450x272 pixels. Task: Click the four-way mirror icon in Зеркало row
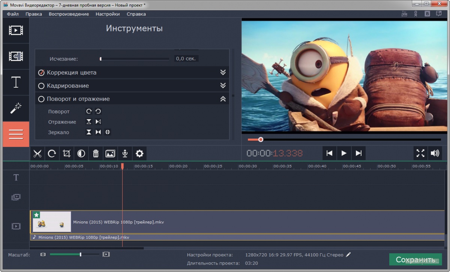pyautogui.click(x=108, y=132)
